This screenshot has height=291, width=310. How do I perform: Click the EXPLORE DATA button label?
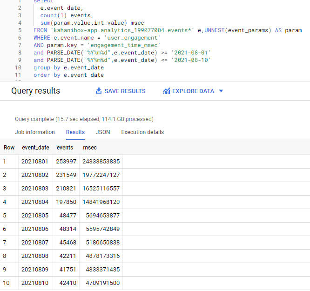(193, 91)
